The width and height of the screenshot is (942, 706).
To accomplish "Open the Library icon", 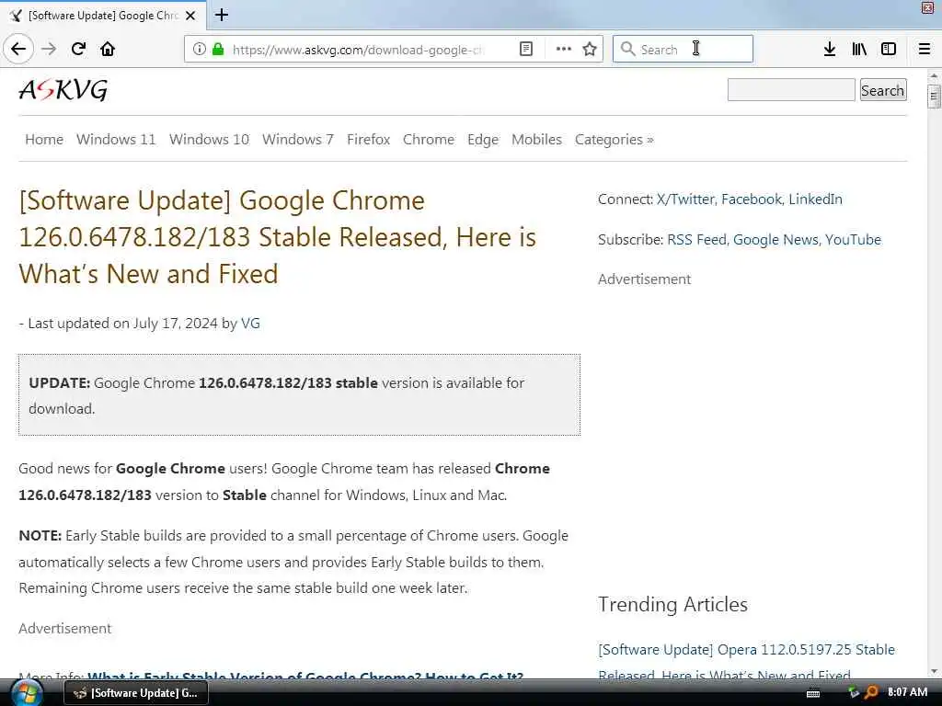I will 859,50.
